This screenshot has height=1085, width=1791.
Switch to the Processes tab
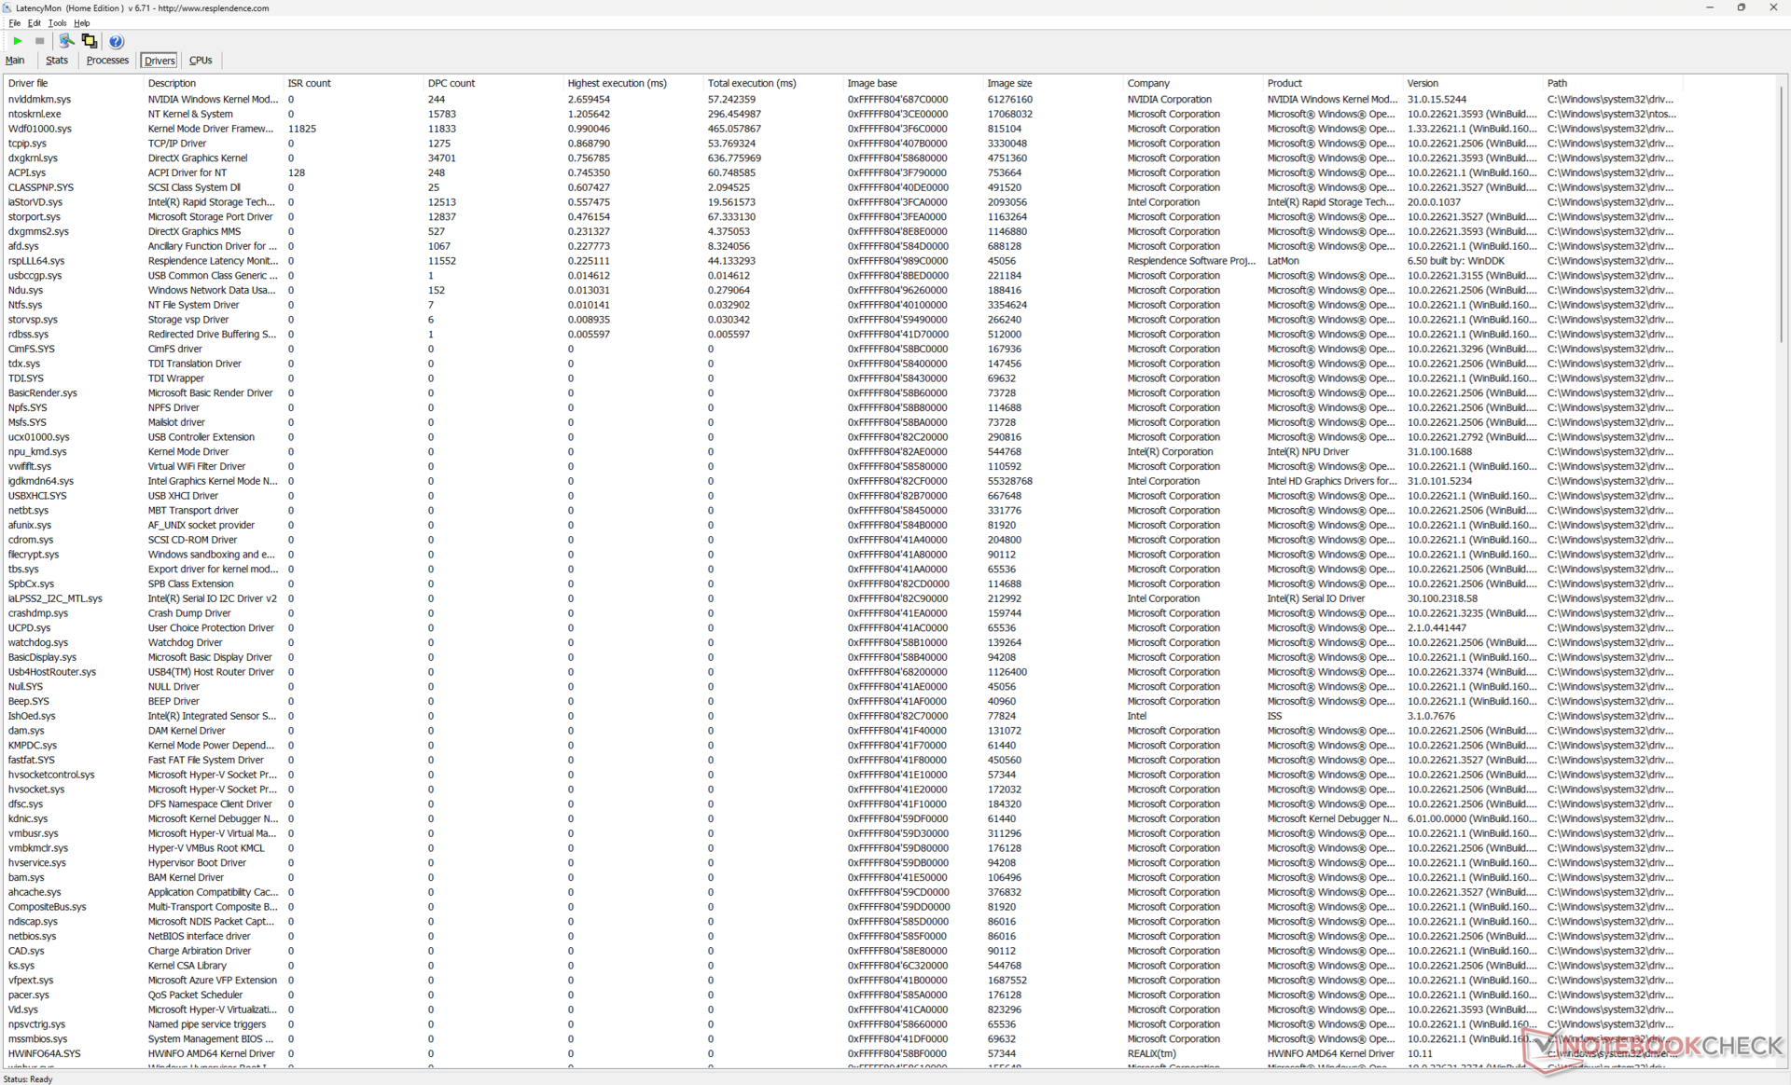(x=107, y=61)
